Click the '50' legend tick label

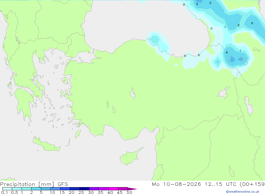click(x=130, y=192)
